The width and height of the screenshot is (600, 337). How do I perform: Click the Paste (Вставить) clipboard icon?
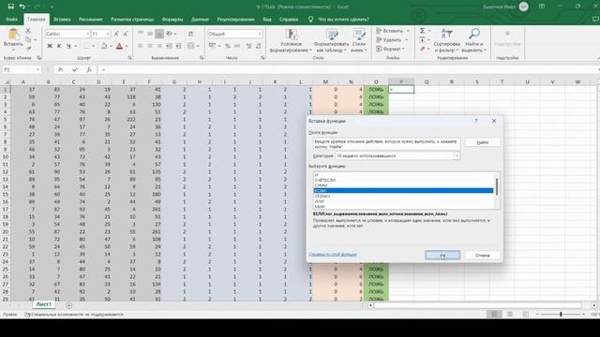pos(13,35)
